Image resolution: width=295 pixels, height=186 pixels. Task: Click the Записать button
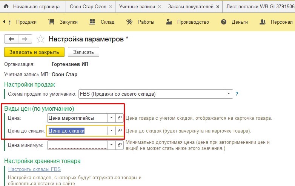coord(83,52)
